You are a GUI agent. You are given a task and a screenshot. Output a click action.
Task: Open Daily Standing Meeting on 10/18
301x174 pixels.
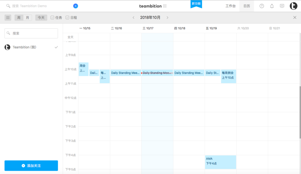point(189,73)
